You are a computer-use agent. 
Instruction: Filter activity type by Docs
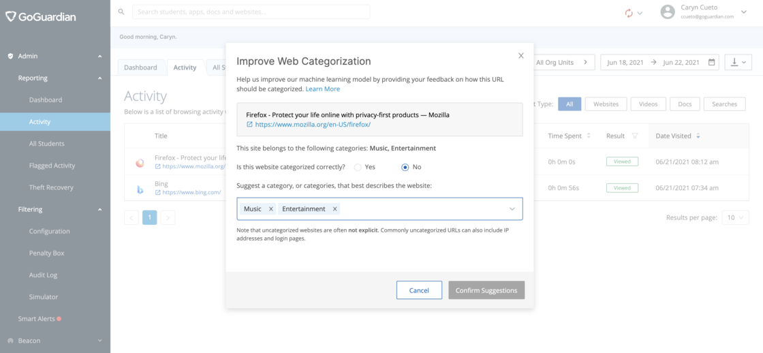click(x=685, y=104)
